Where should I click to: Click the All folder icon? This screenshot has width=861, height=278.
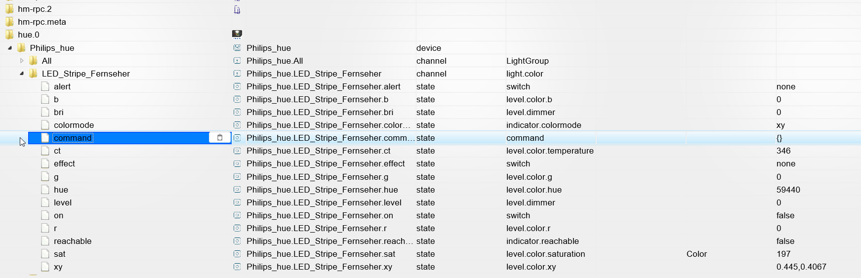[34, 61]
